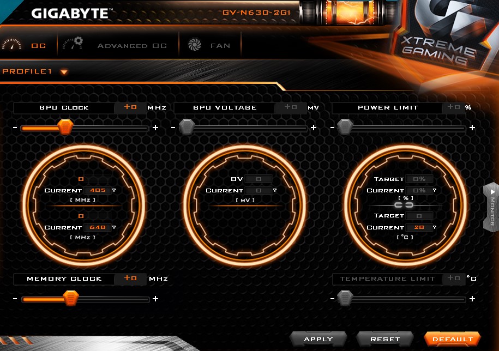499x351 pixels.
Task: Toggle the power-temperature link chain icon
Action: point(404,205)
